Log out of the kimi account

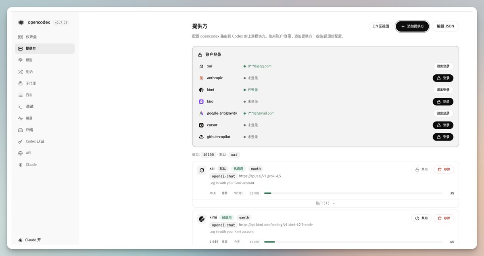(x=443, y=90)
